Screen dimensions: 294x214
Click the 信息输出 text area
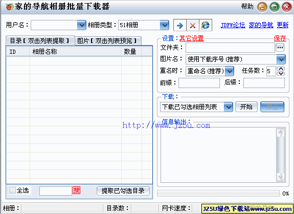(218, 155)
